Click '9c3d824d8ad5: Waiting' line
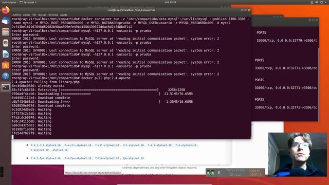The image size is (329, 185). coord(31,109)
